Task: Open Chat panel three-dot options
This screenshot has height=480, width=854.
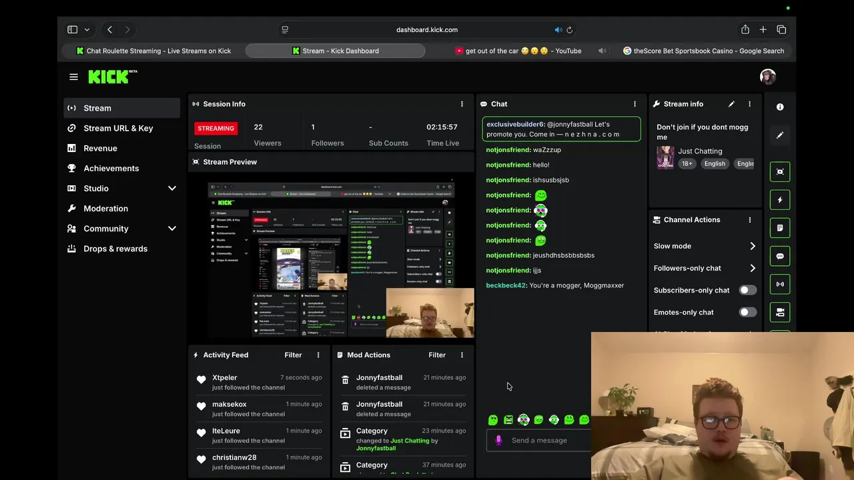Action: click(x=634, y=104)
